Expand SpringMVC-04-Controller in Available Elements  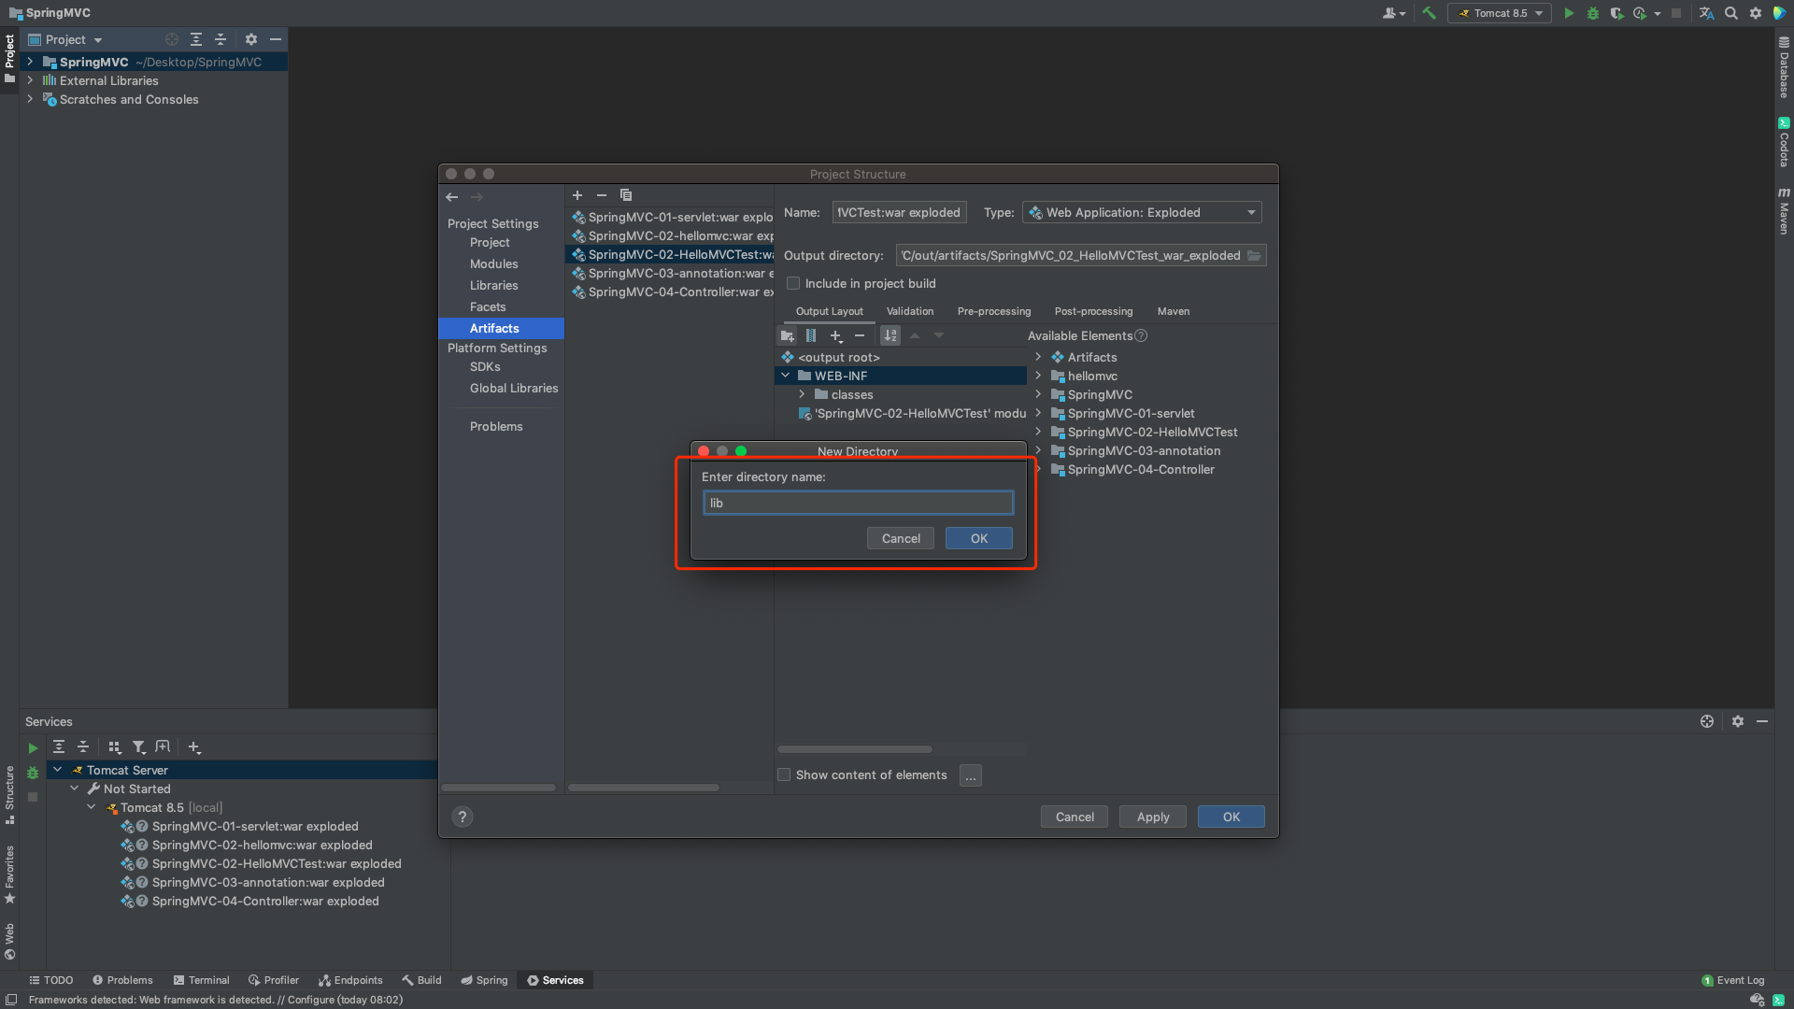click(1038, 469)
